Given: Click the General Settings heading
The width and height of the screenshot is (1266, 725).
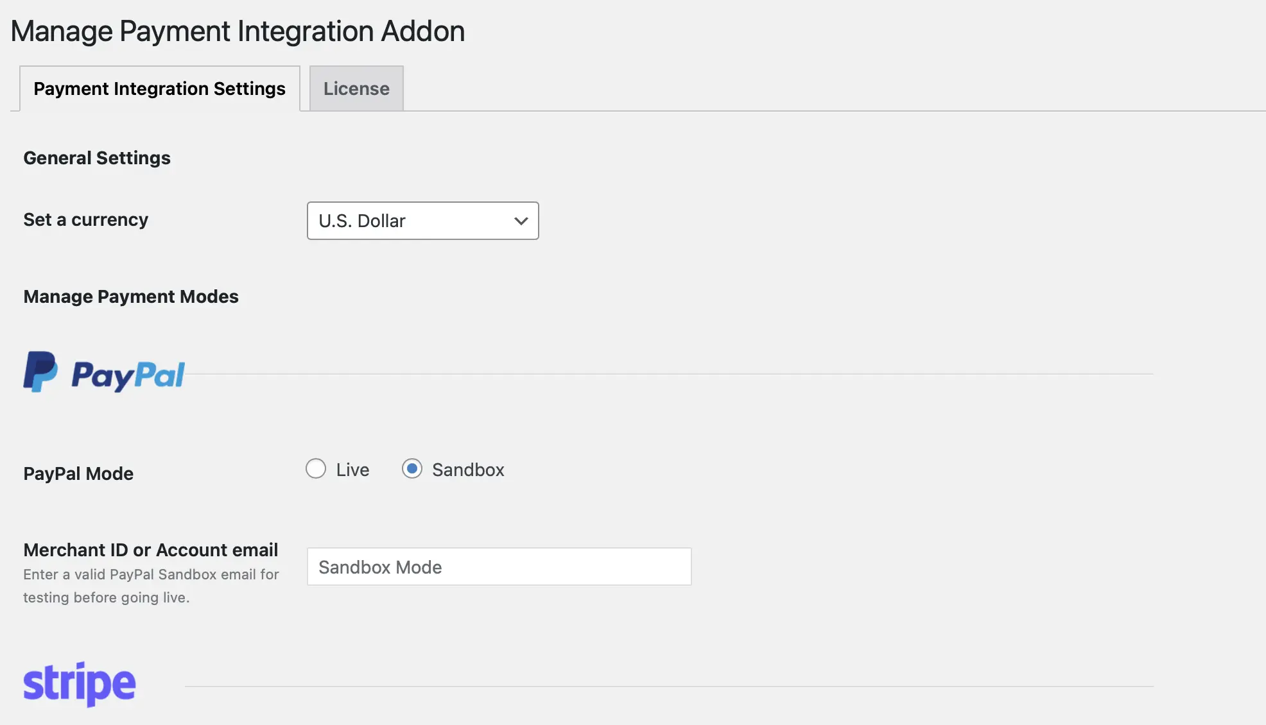Looking at the screenshot, I should pyautogui.click(x=97, y=158).
